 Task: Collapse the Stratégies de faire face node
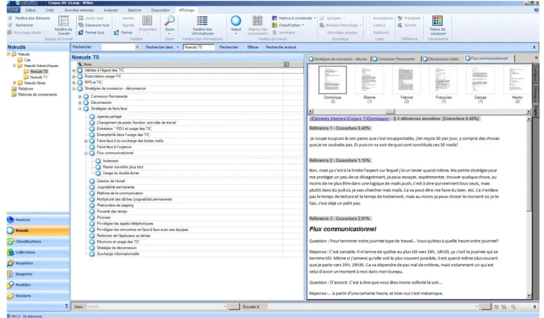(x=80, y=109)
